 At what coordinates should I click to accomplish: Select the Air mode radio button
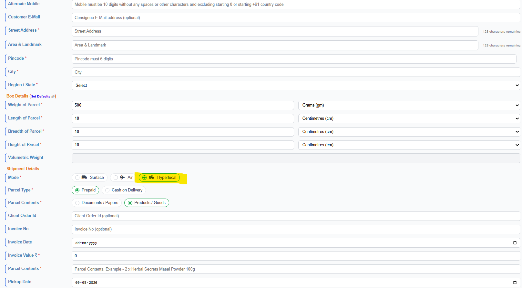click(116, 178)
